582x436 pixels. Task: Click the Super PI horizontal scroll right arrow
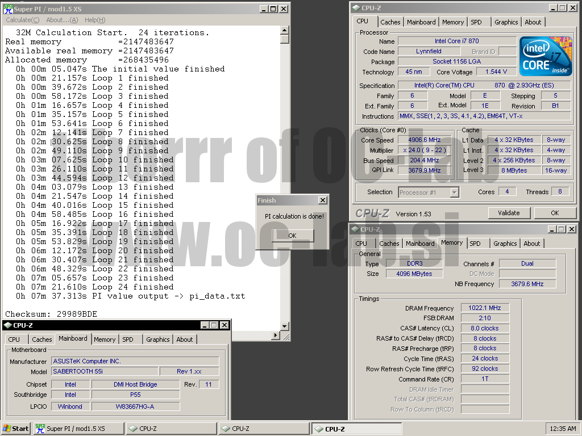(276, 335)
